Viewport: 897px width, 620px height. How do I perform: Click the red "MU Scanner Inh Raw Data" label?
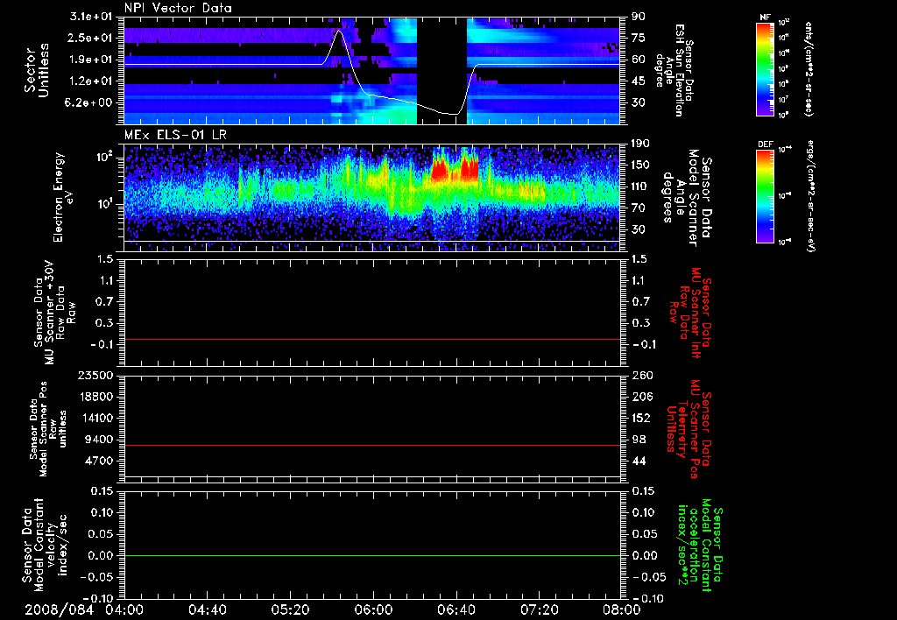(689, 314)
